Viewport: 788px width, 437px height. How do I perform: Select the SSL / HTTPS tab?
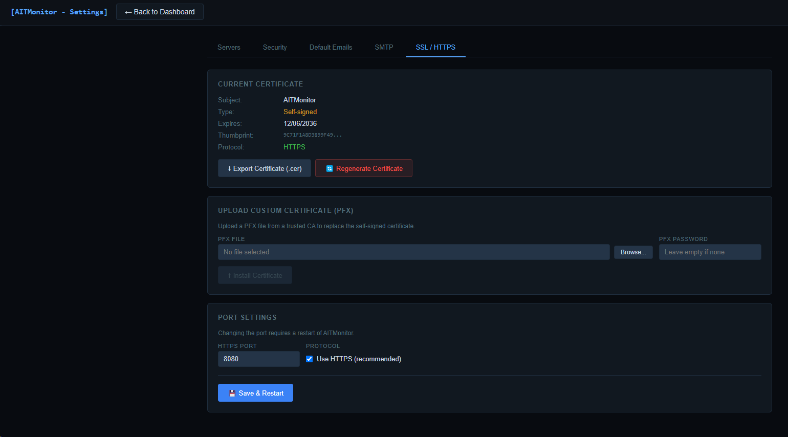click(x=435, y=47)
